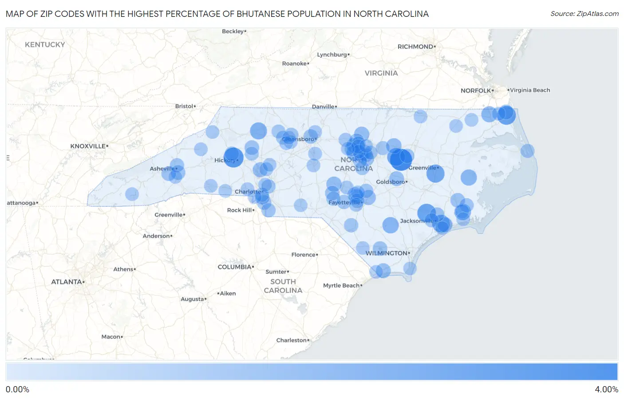
Task: Click the Augusta city label
Action: (192, 299)
